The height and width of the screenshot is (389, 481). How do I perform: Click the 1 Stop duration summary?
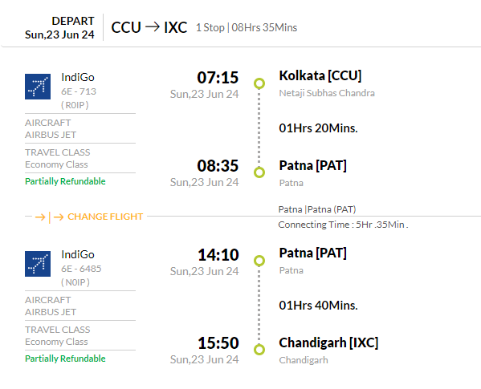(x=247, y=27)
